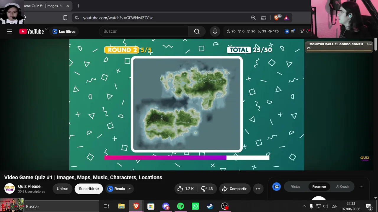Click the 'Compartir' share button

[234, 189]
